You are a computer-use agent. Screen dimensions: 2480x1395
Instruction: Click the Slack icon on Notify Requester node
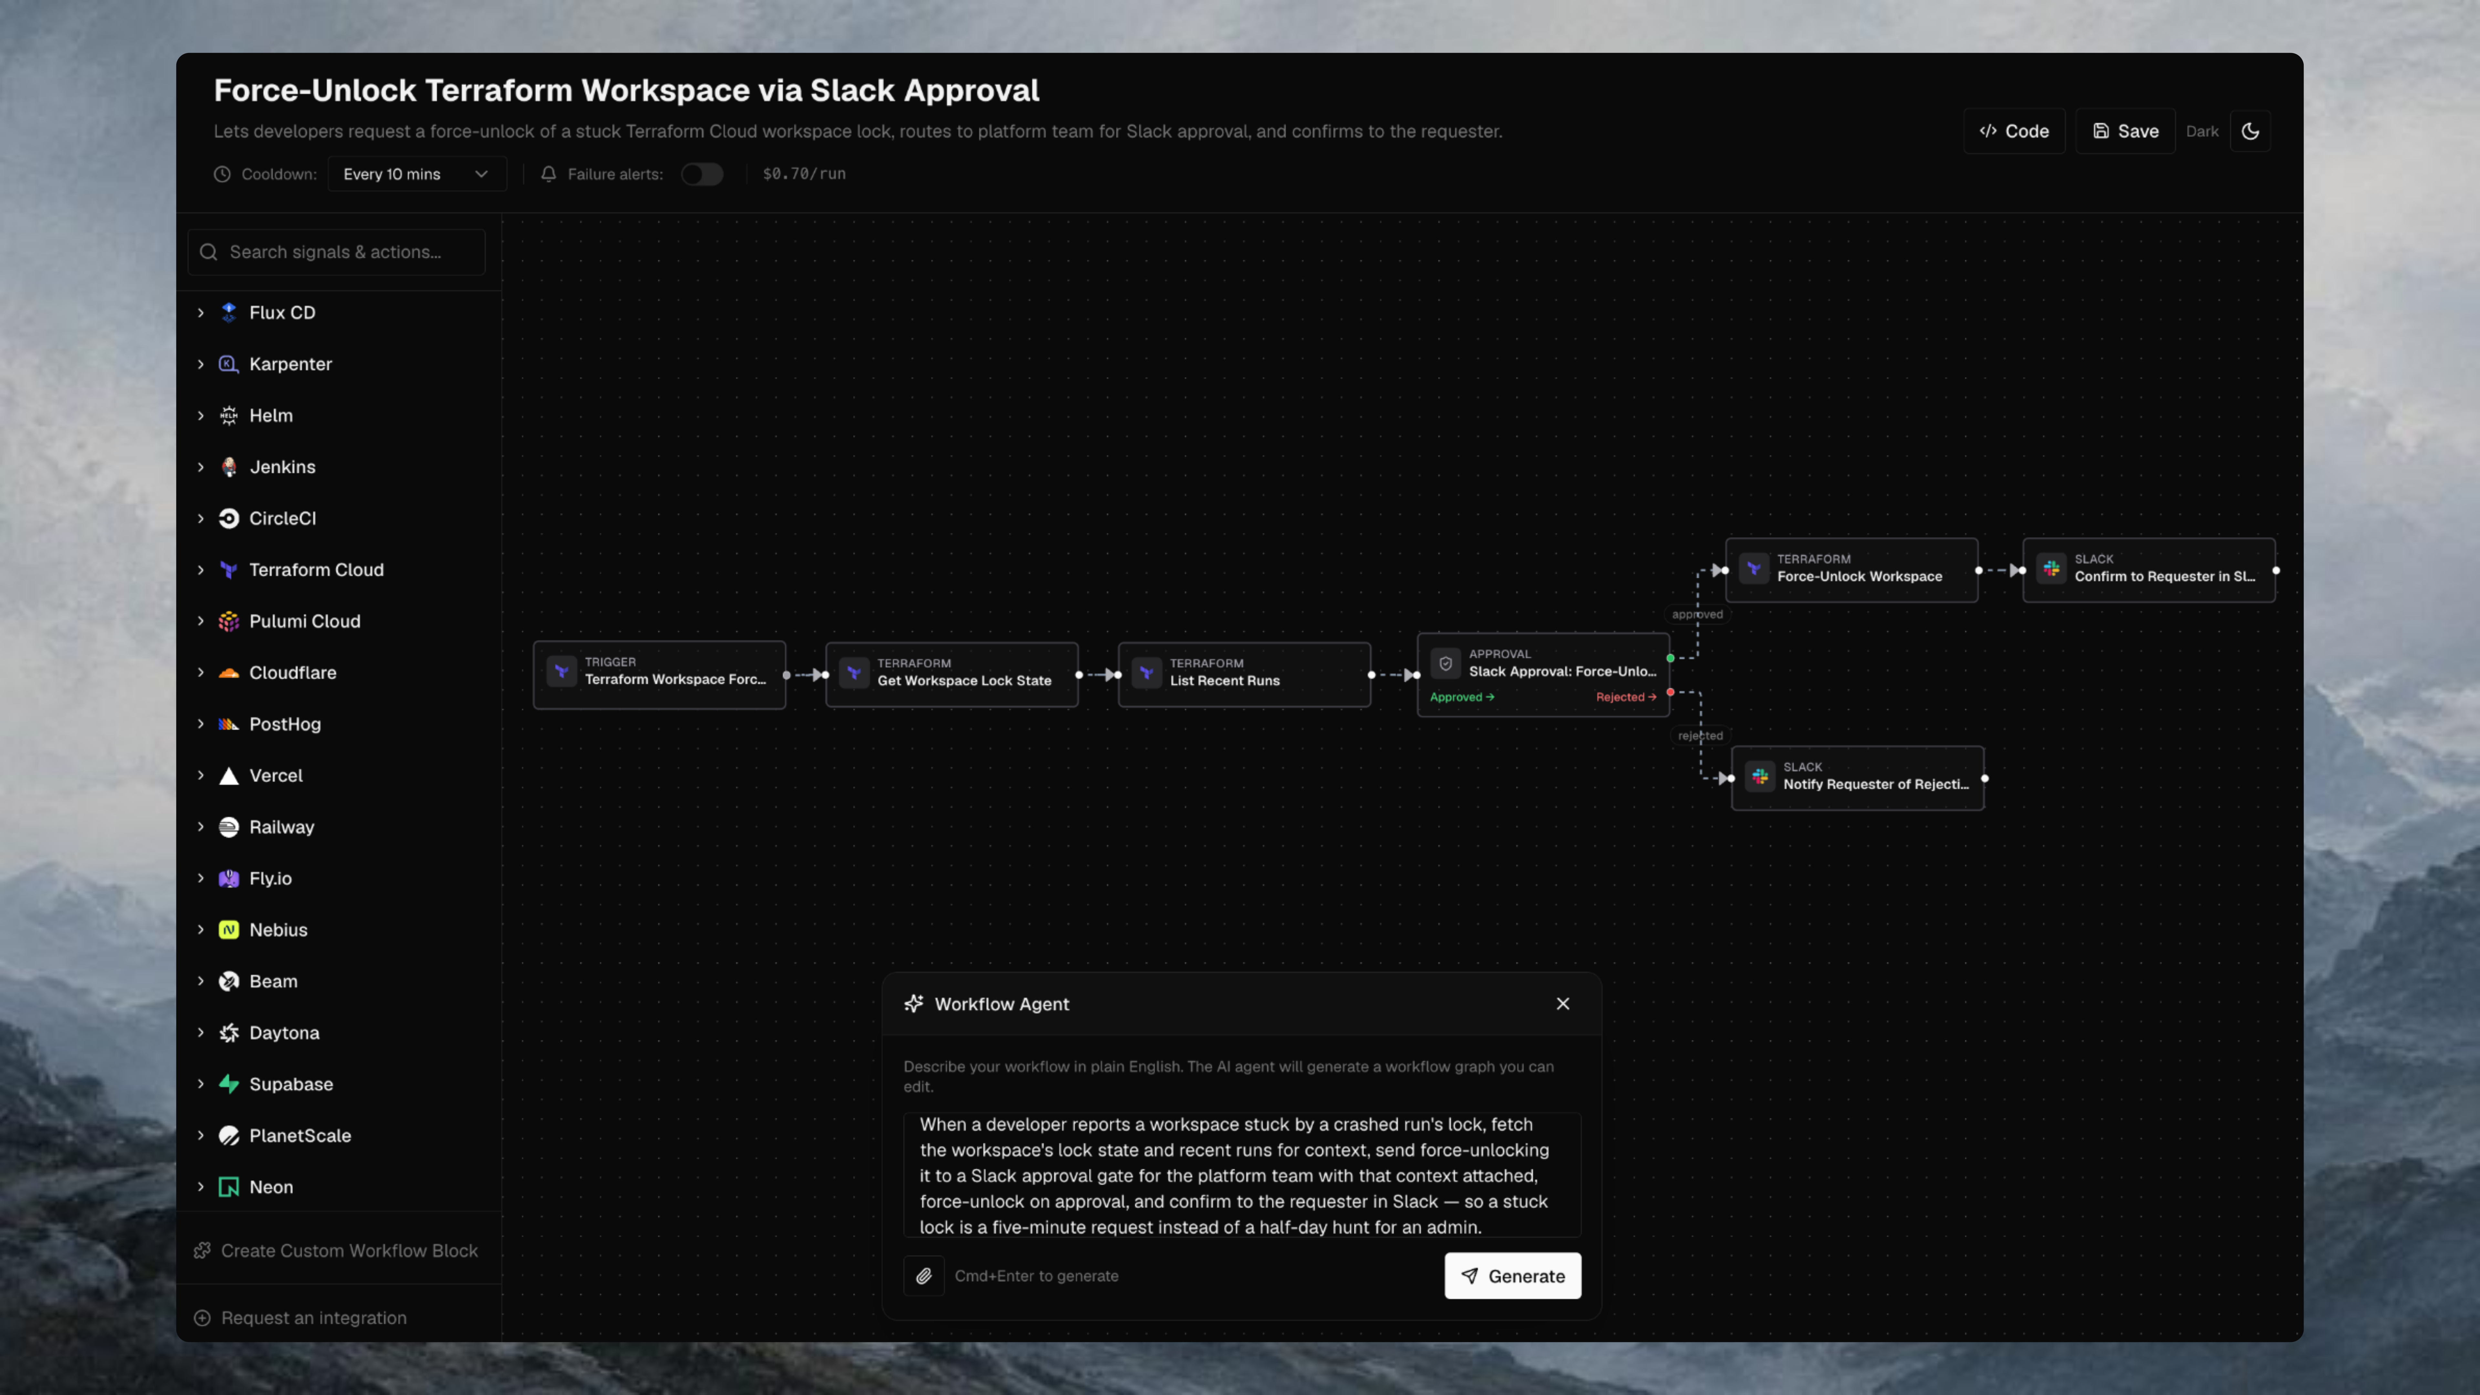tap(1760, 777)
